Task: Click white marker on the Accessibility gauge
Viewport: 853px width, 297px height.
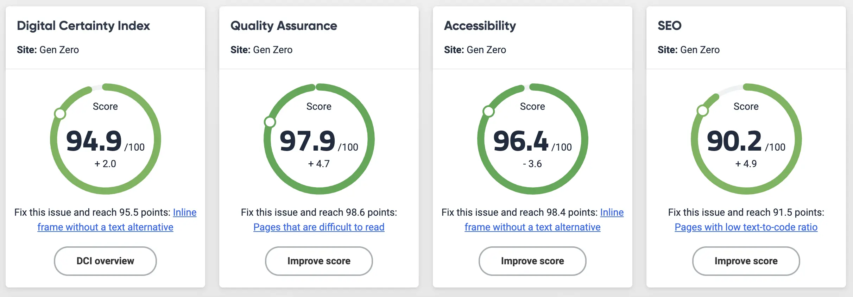Action: [x=488, y=111]
